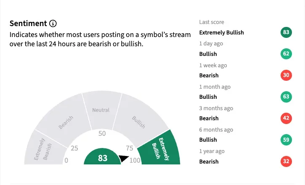Click the center 83 gauge score
The width and height of the screenshot is (305, 185).
pyautogui.click(x=103, y=158)
